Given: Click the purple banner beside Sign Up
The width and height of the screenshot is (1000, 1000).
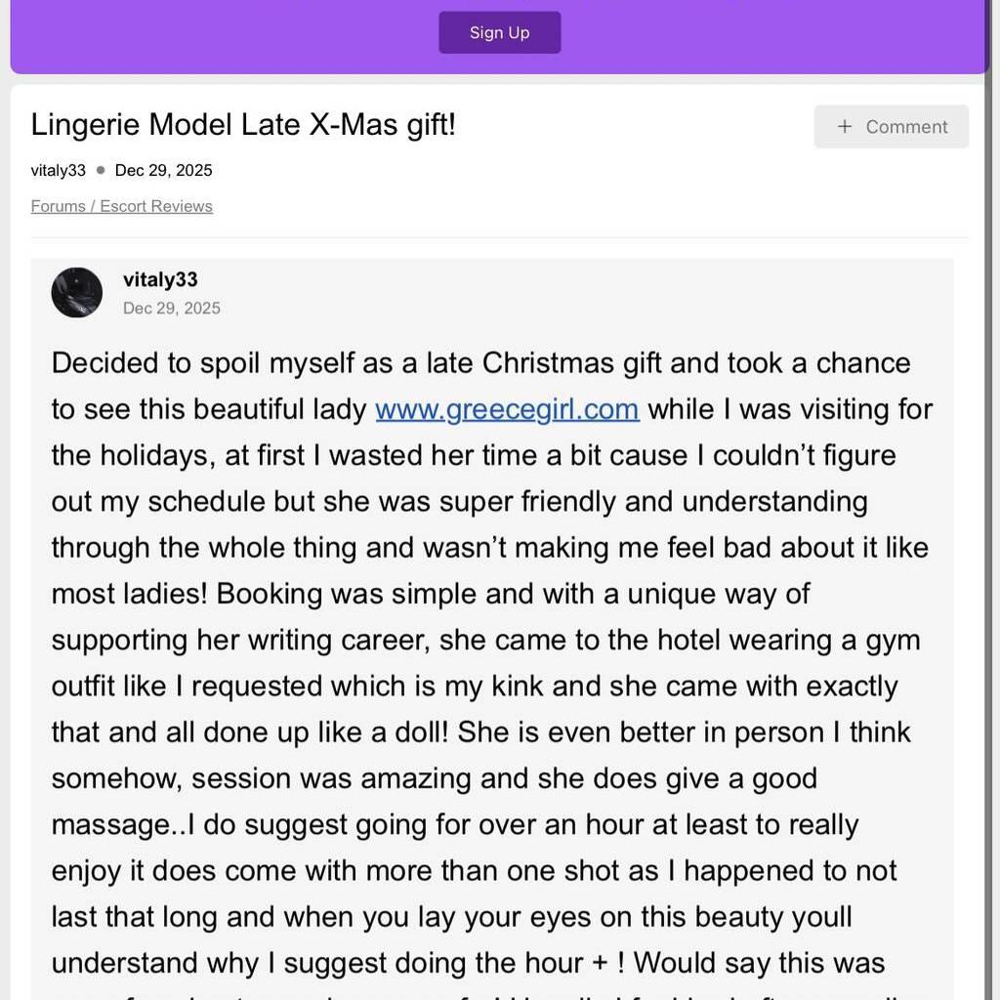Looking at the screenshot, I should pyautogui.click(x=244, y=34).
